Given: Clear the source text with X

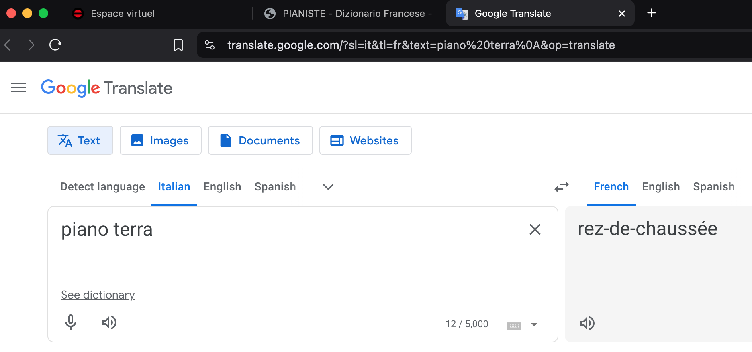Looking at the screenshot, I should click(x=535, y=229).
